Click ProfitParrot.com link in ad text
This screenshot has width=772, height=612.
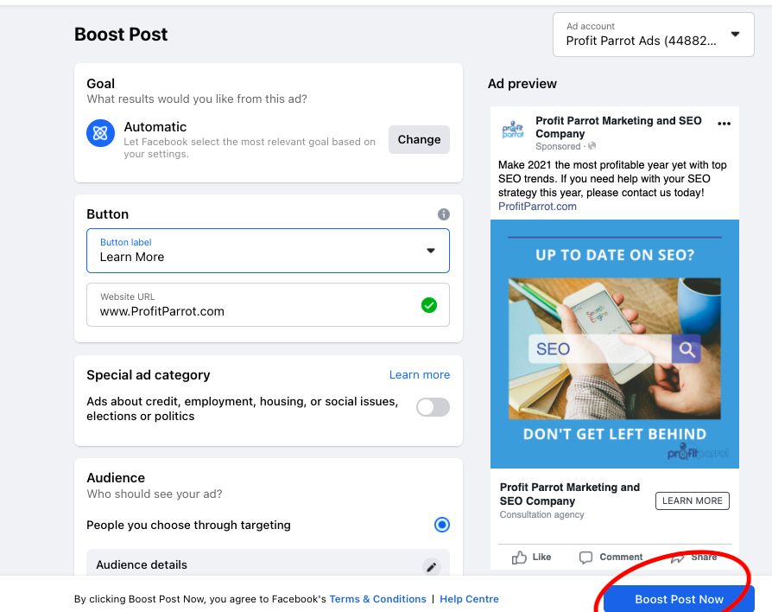[x=537, y=207]
